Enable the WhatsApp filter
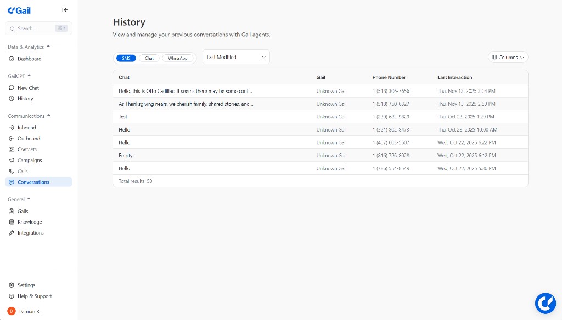This screenshot has width=562, height=320. point(178,58)
